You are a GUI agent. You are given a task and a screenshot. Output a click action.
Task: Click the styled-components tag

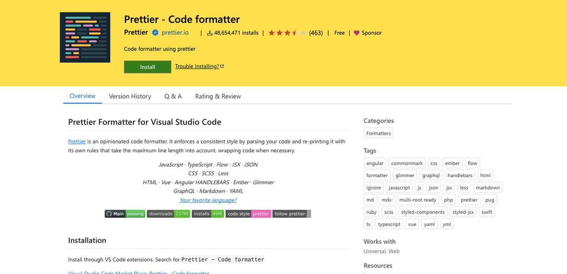(423, 212)
